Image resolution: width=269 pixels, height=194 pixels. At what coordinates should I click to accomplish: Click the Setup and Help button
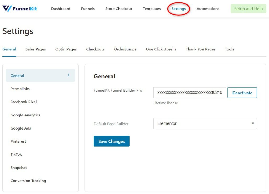[x=248, y=9]
